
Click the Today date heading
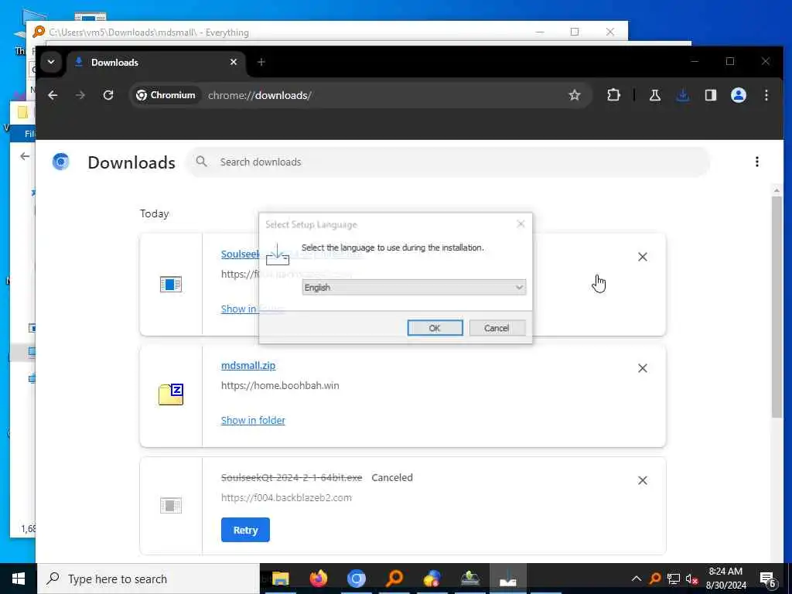(155, 213)
